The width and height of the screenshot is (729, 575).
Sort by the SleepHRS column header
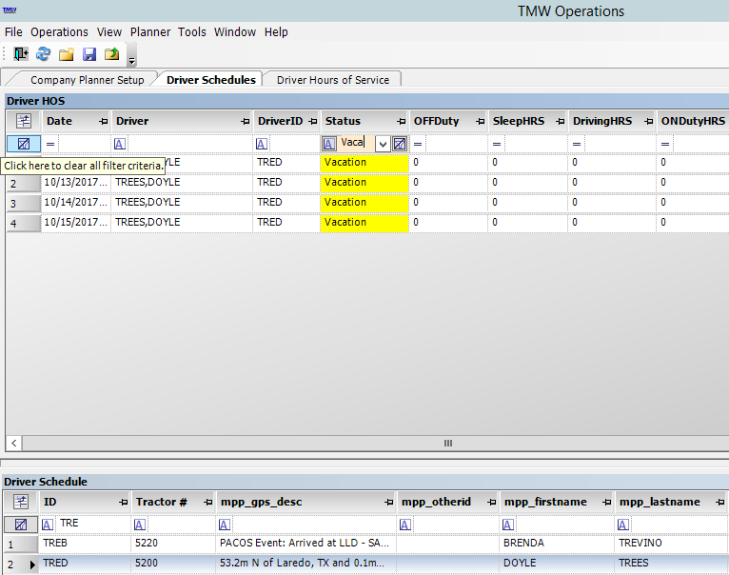[519, 121]
